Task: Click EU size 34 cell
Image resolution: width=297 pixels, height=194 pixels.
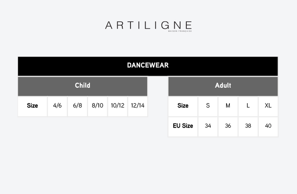Action: (208, 126)
